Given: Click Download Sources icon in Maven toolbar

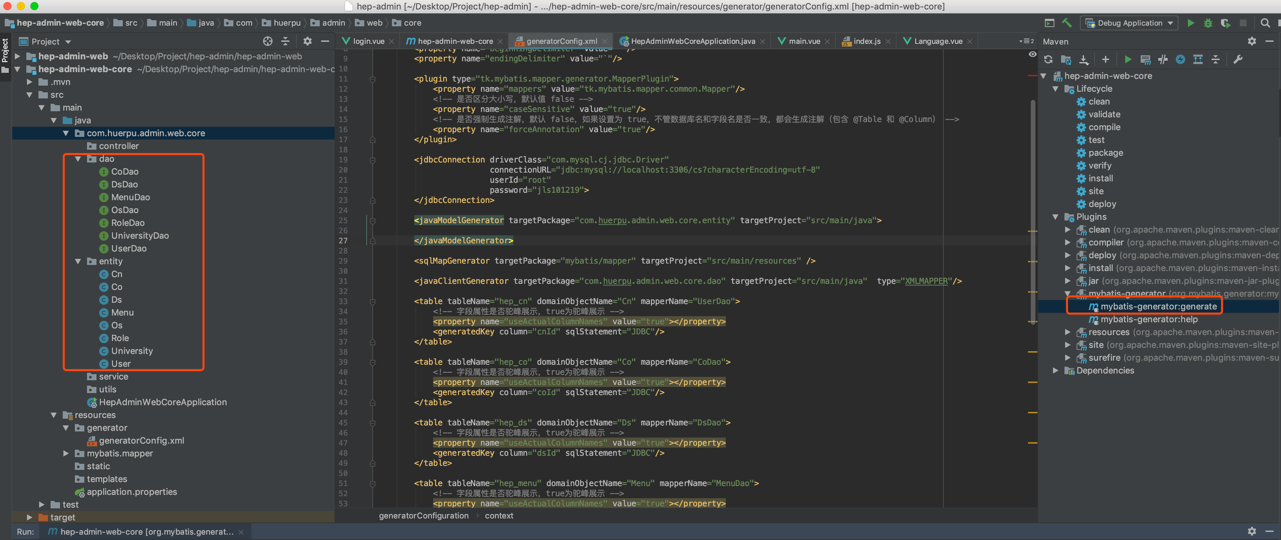Looking at the screenshot, I should (1084, 60).
